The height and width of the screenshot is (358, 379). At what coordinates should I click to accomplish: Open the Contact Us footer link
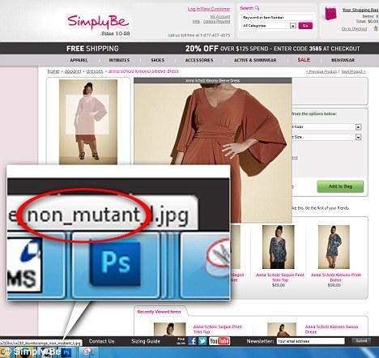101,341
